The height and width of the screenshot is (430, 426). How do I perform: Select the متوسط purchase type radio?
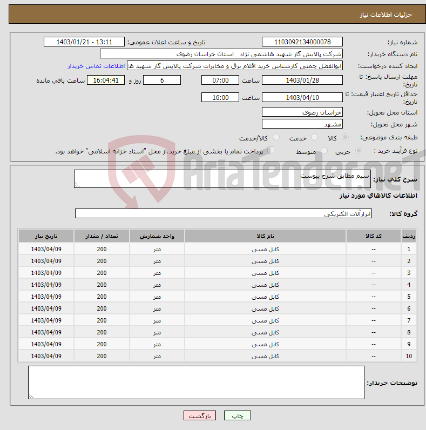pos(324,151)
